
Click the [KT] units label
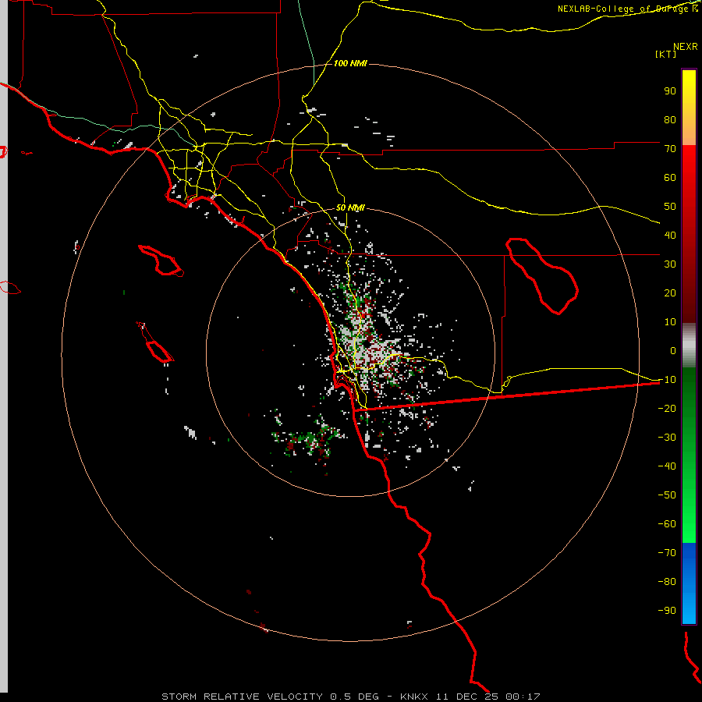click(x=666, y=54)
